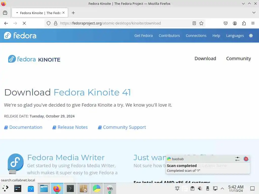Screen dimensions: 259x194
Task: Click the release date Tuesday, October 29, 2024
Action: 52,116
